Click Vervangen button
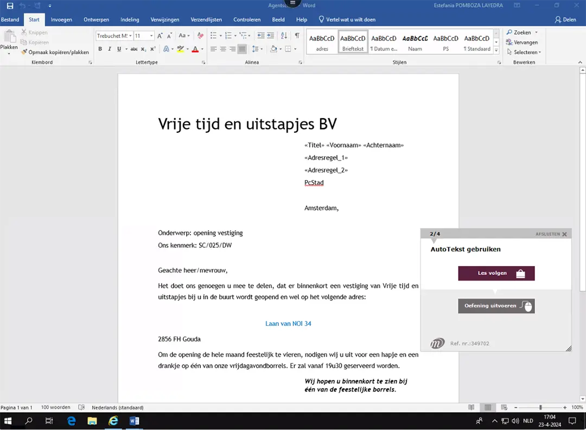This screenshot has width=586, height=430. tap(522, 42)
